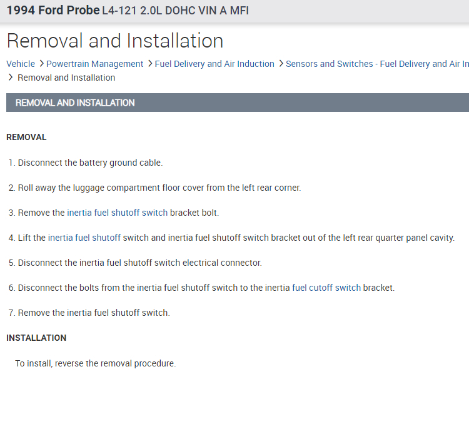Go to Fuel Delivery and Air Induction
The image size is (469, 439).
(214, 64)
